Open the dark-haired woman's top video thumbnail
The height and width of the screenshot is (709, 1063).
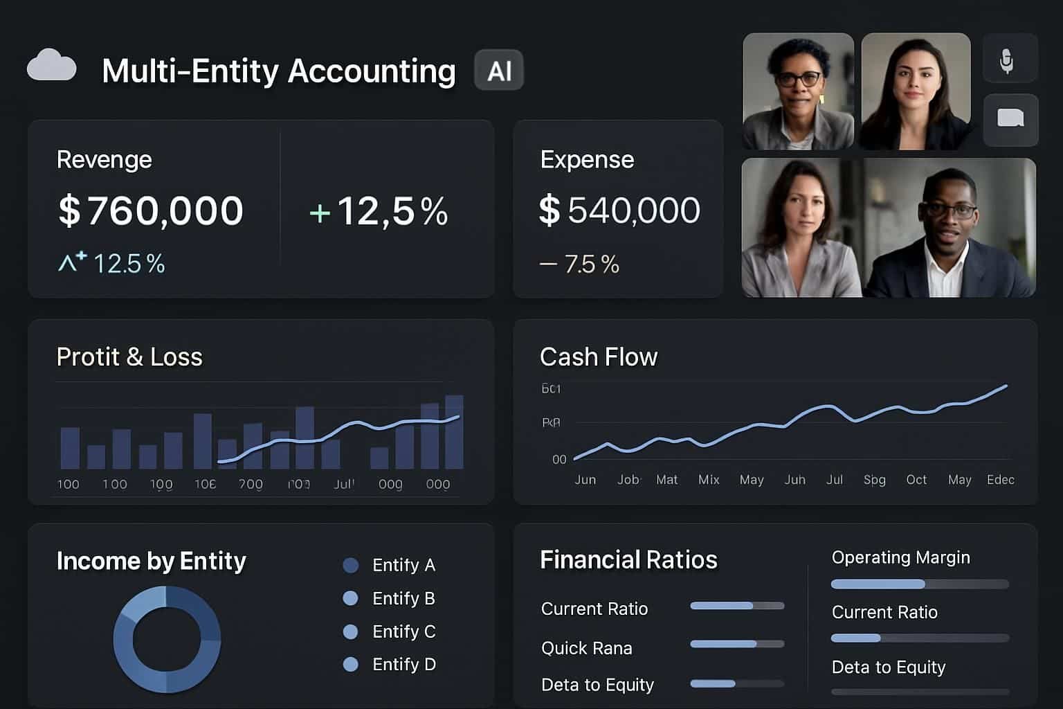pyautogui.click(x=916, y=91)
